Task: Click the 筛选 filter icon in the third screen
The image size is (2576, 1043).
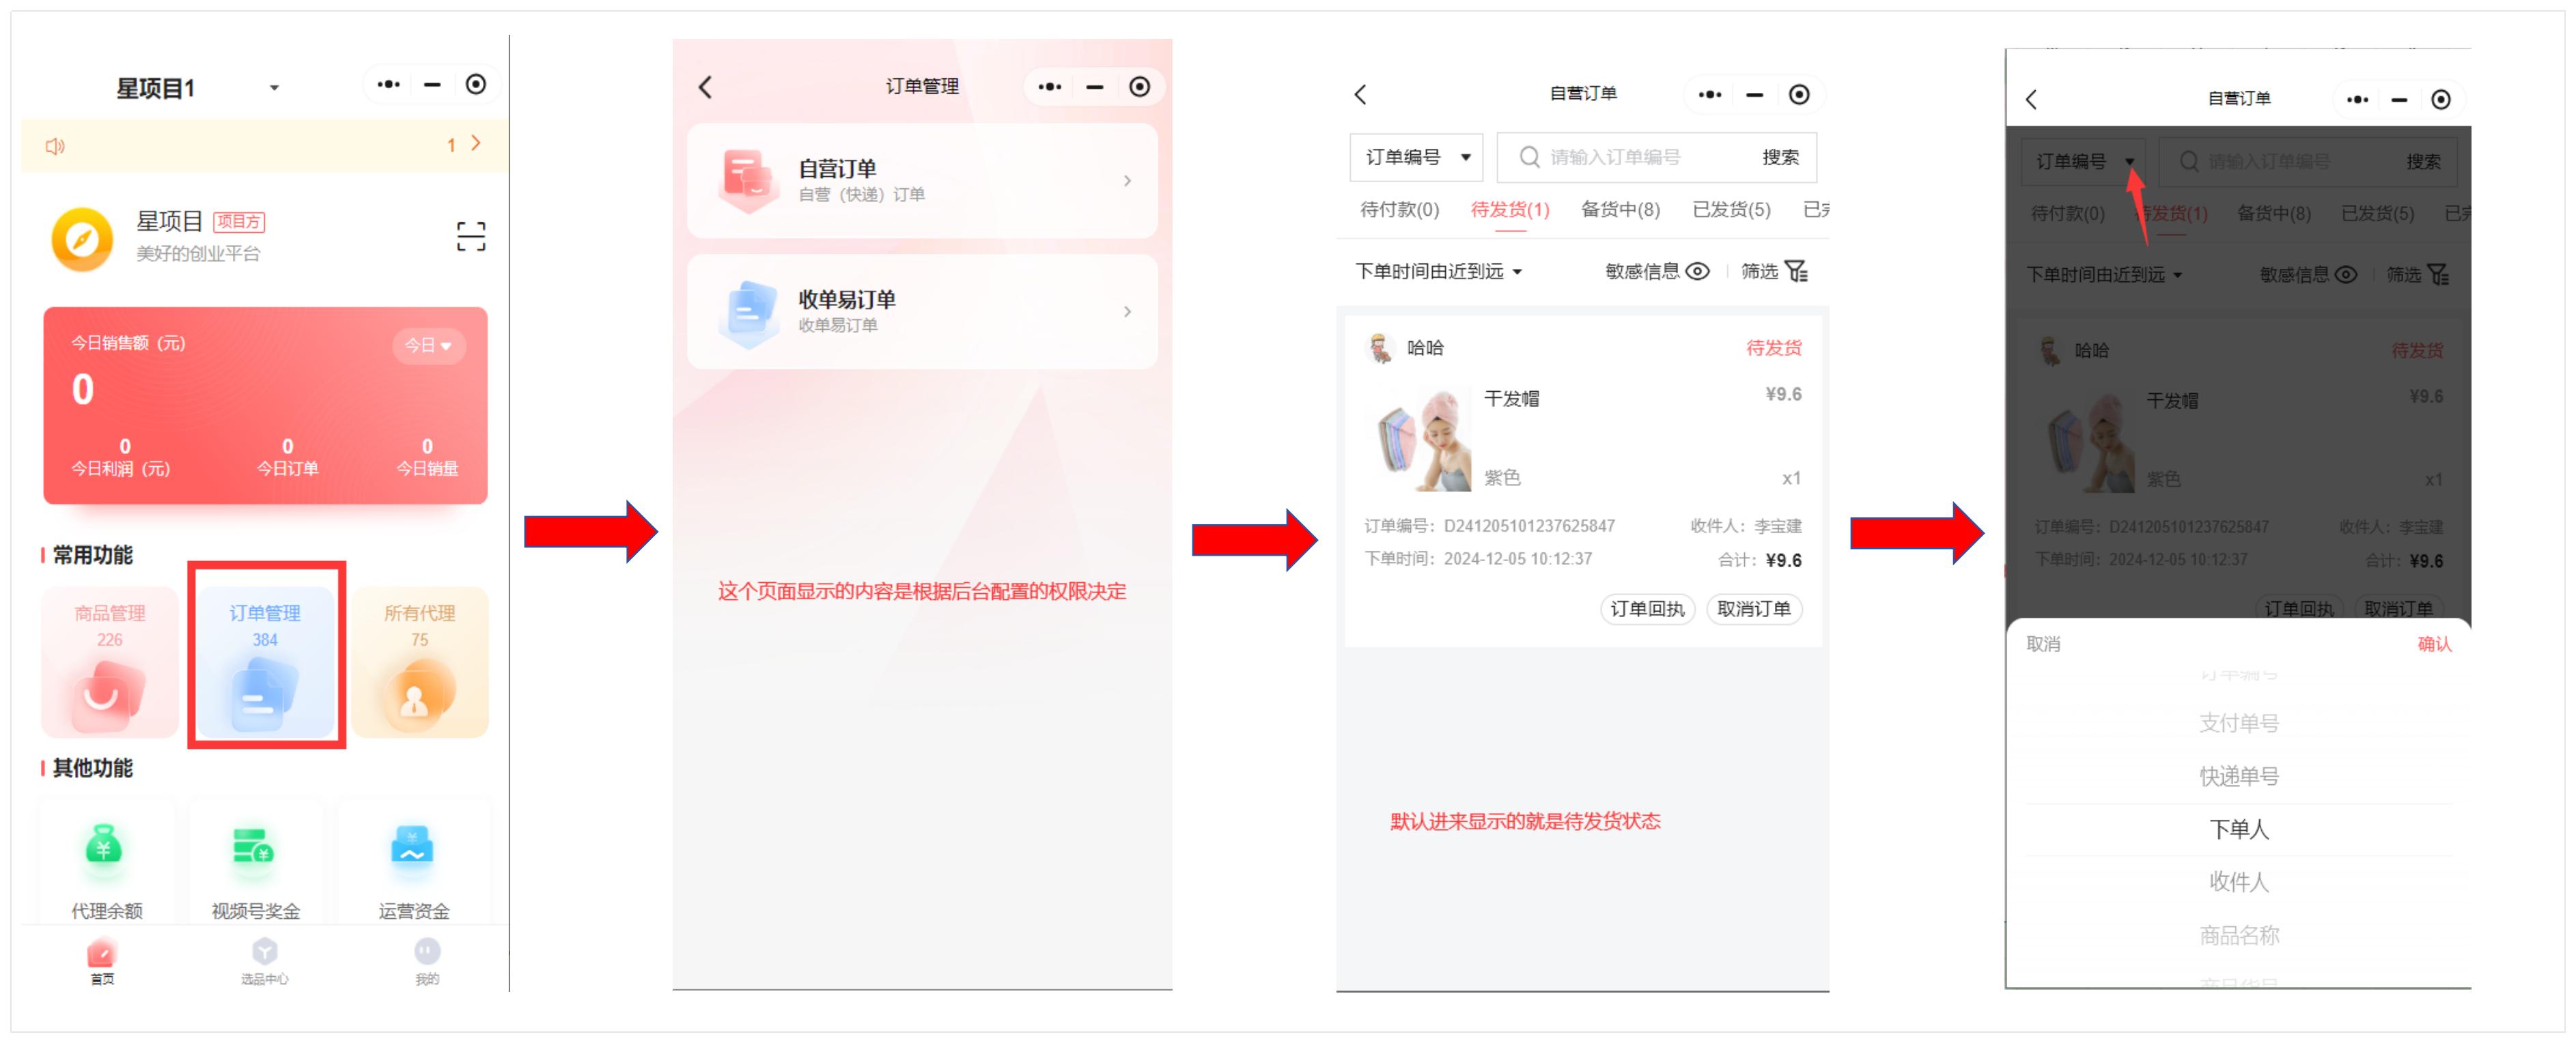Action: pyautogui.click(x=1796, y=272)
